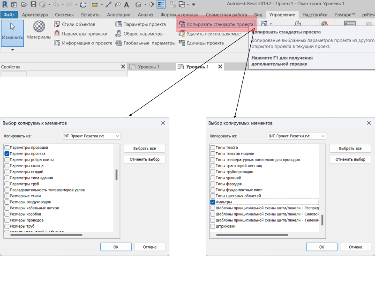Open Project Information (Информация о проекте)
The image size is (375, 281).
83,43
